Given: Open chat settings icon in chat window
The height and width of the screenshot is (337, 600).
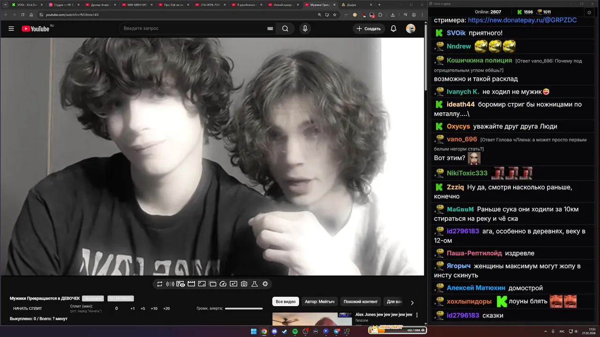Looking at the screenshot, I should point(589,12).
